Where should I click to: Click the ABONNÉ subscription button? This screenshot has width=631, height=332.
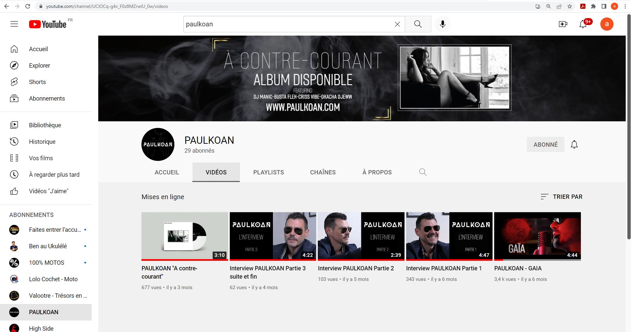(545, 144)
